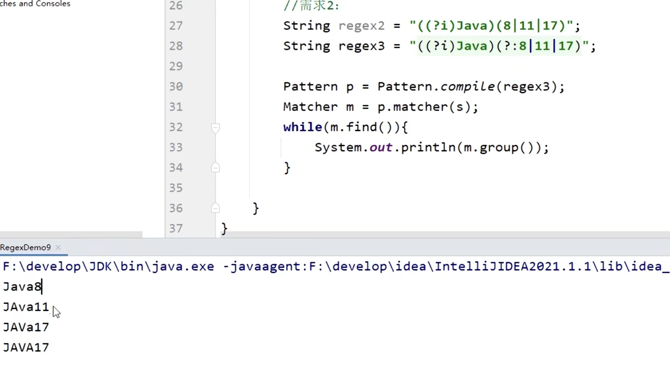Click the JAVa17 console output line

click(x=26, y=328)
